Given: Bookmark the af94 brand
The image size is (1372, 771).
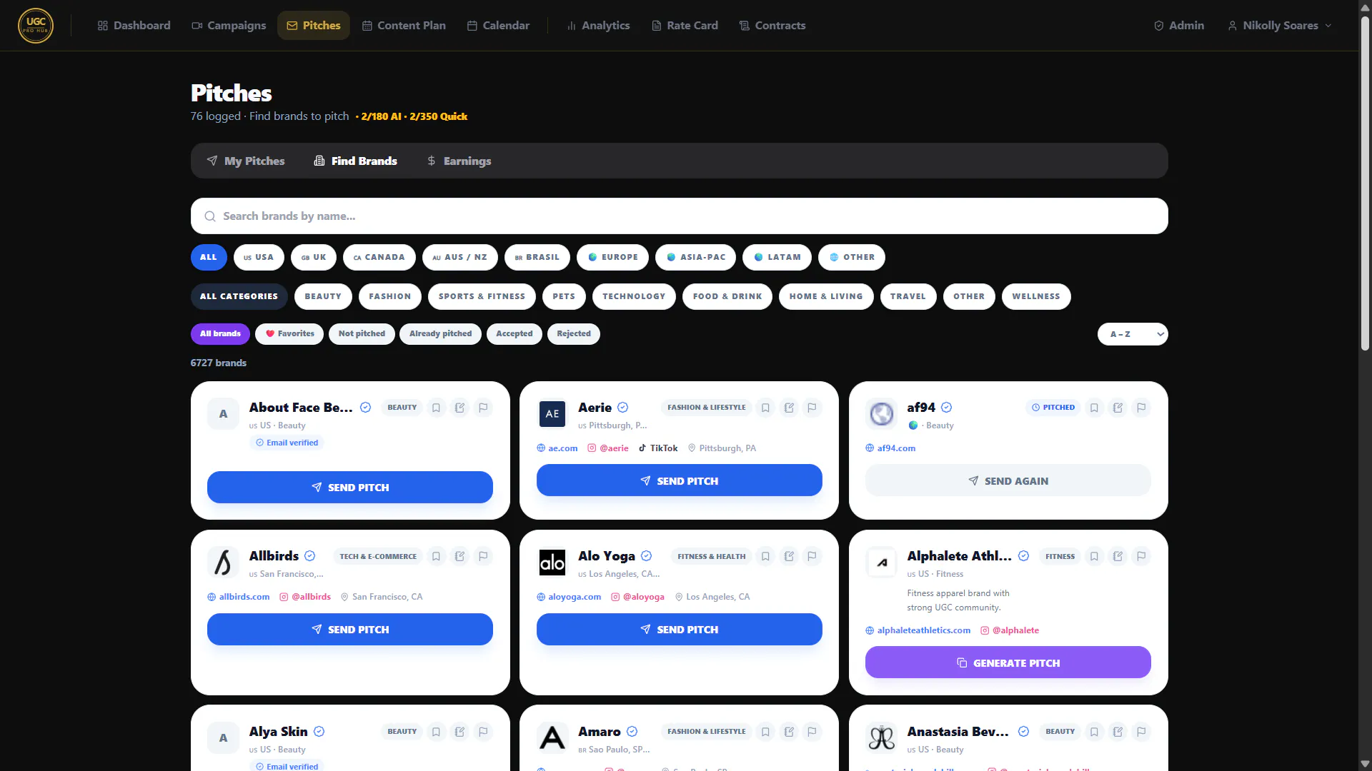Looking at the screenshot, I should click(x=1094, y=408).
